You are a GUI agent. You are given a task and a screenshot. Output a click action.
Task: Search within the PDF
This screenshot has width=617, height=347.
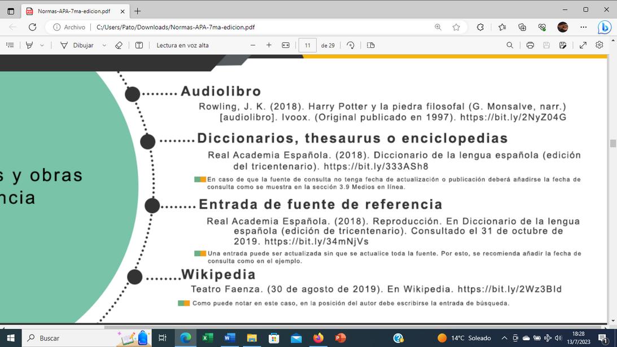click(x=510, y=45)
